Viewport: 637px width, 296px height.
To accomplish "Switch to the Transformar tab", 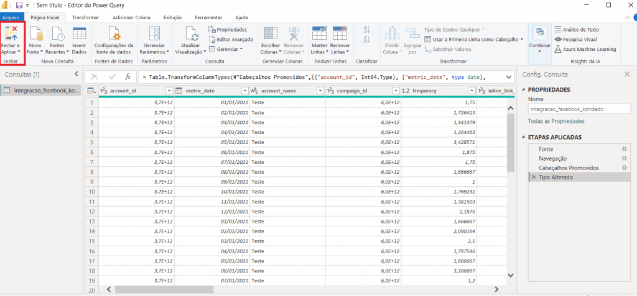I will 85,17.
